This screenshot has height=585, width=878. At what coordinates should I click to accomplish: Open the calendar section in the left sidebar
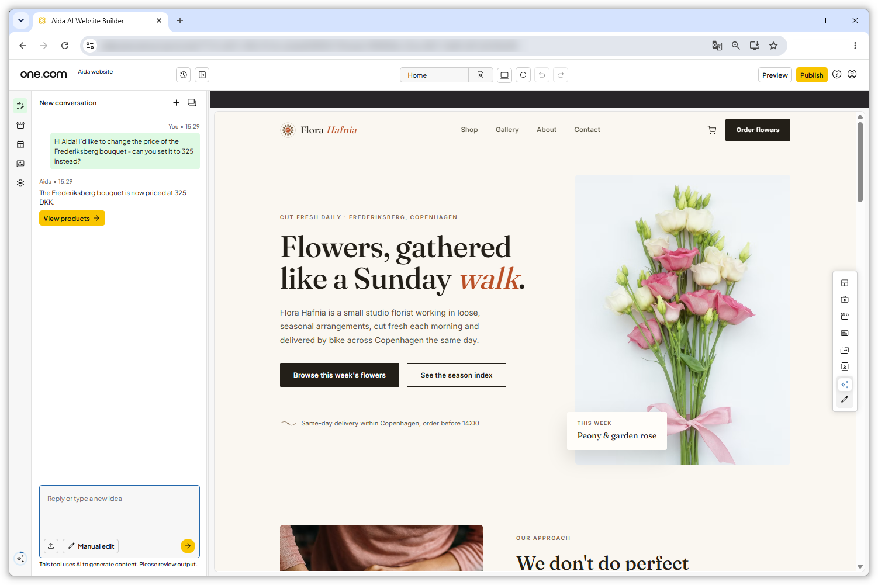pos(20,144)
